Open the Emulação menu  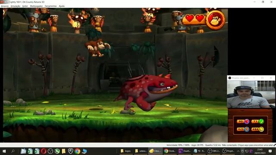coord(16,6)
